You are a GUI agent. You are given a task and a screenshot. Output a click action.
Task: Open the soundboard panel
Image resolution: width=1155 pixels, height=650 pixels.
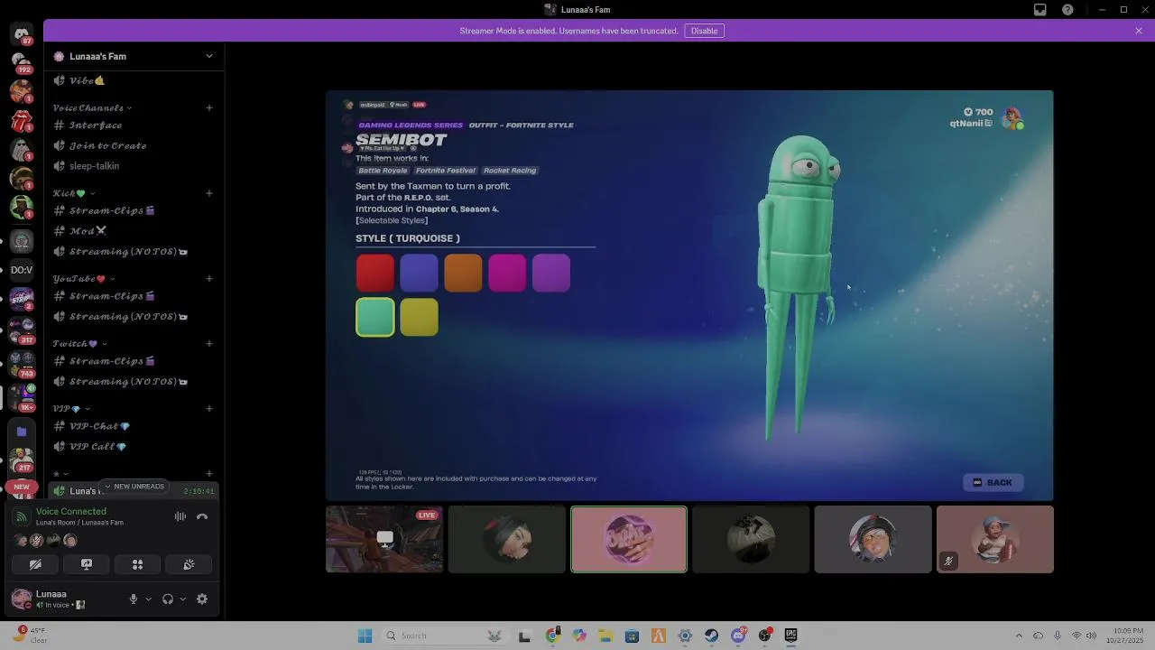coord(189,564)
